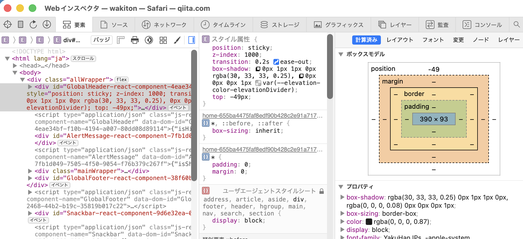
Task: Click the reload page icon
Action: click(33, 25)
